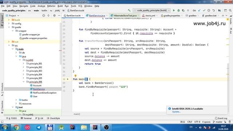Run with coverage using the shield icon

(x=183, y=11)
